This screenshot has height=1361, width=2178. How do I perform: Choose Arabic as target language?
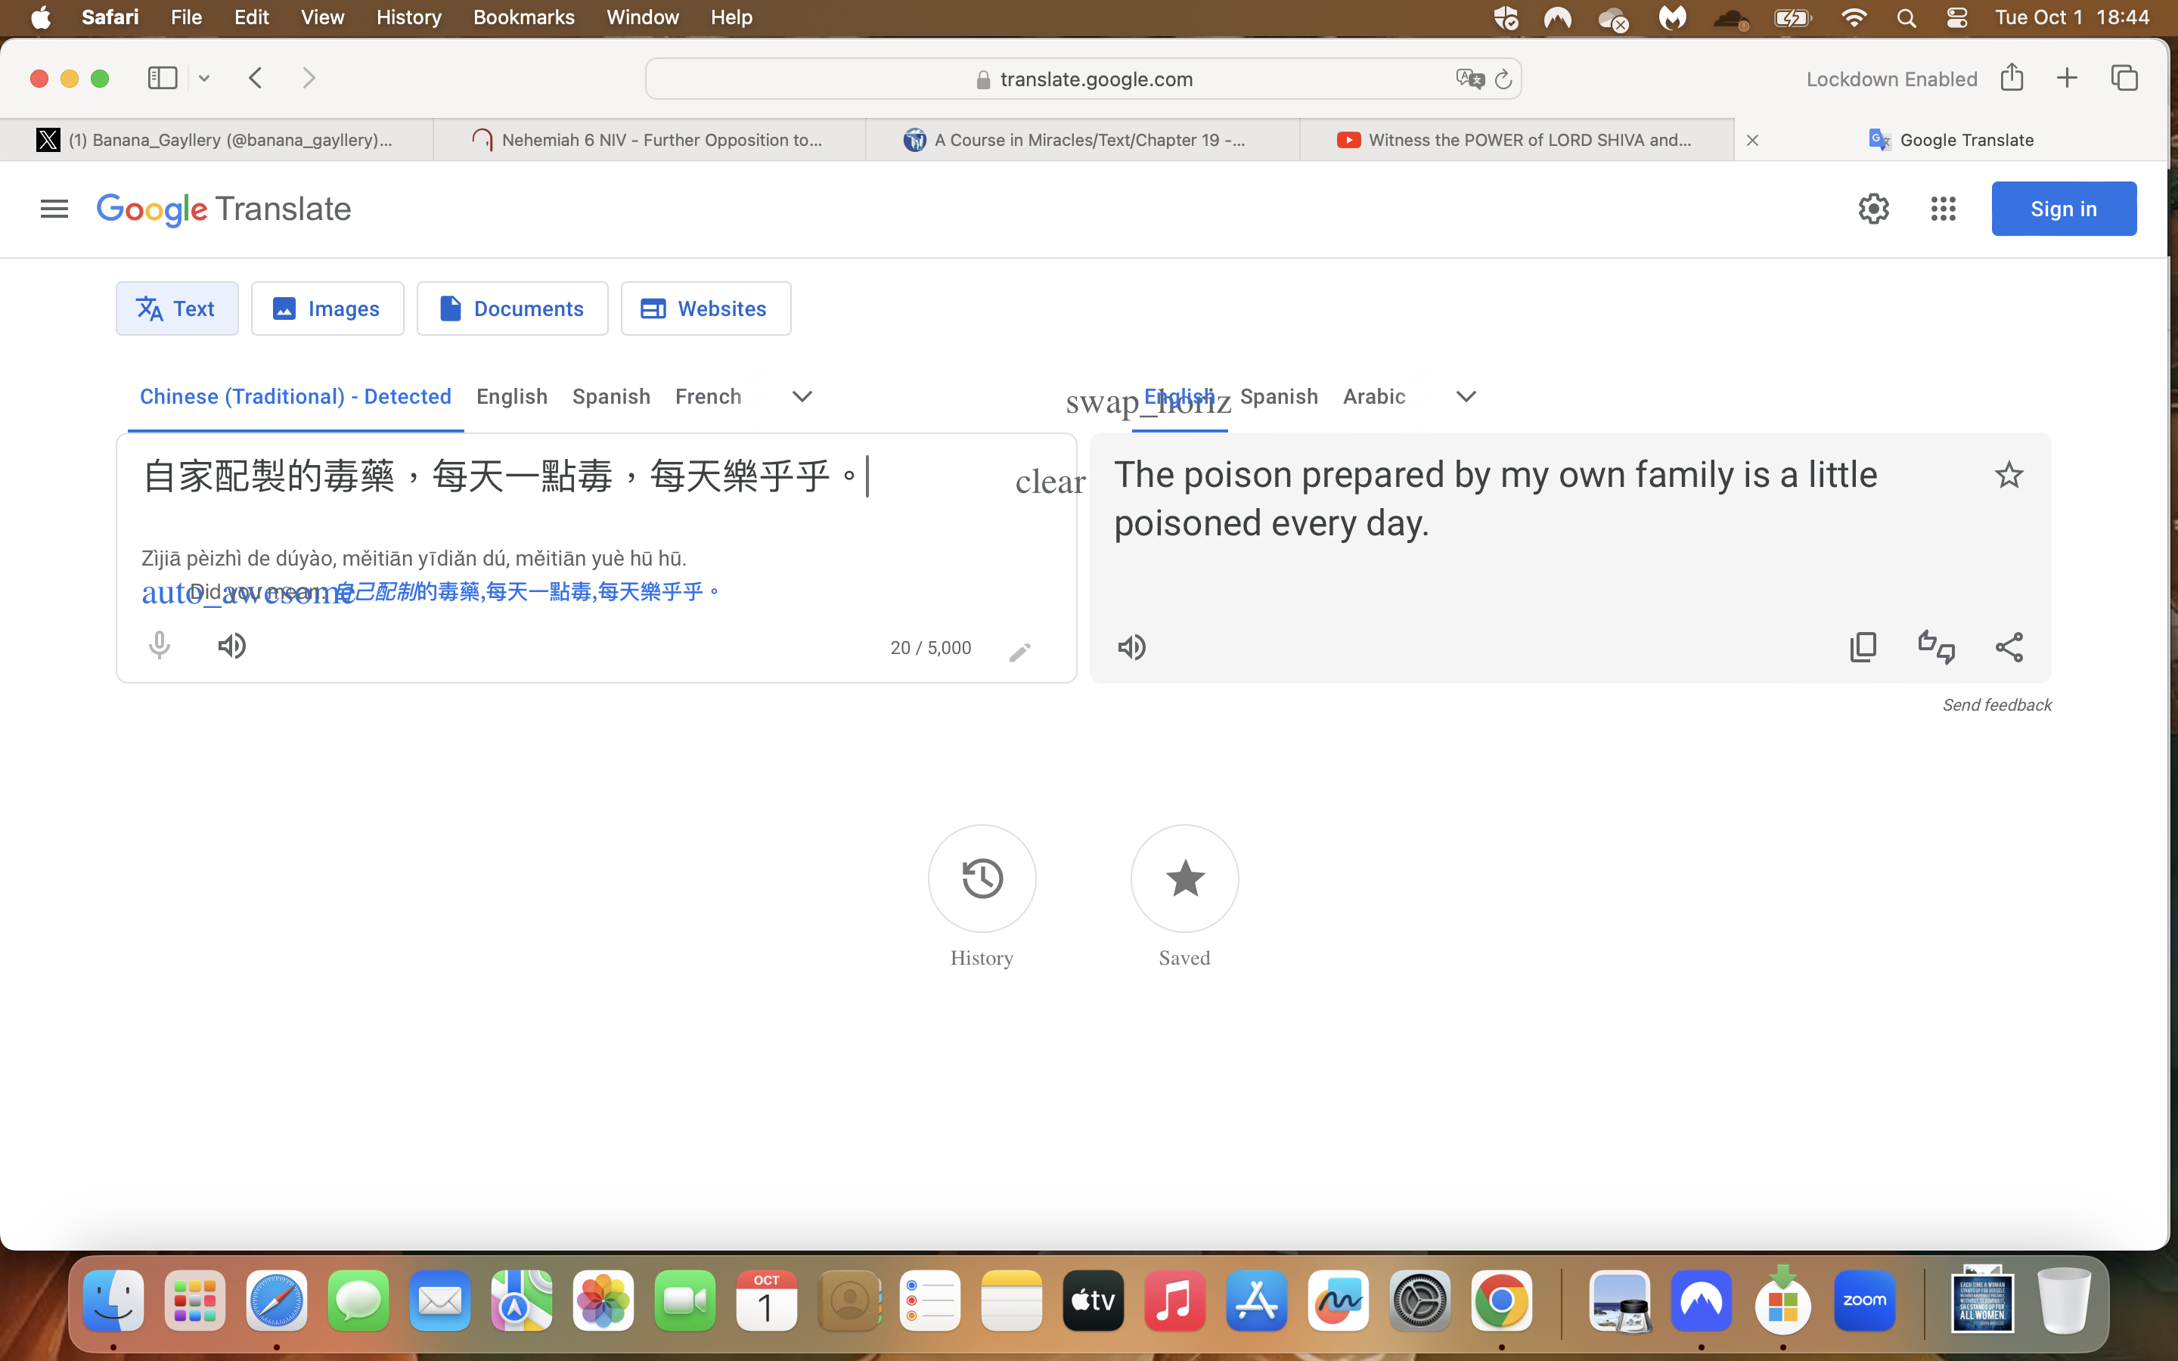(1374, 397)
